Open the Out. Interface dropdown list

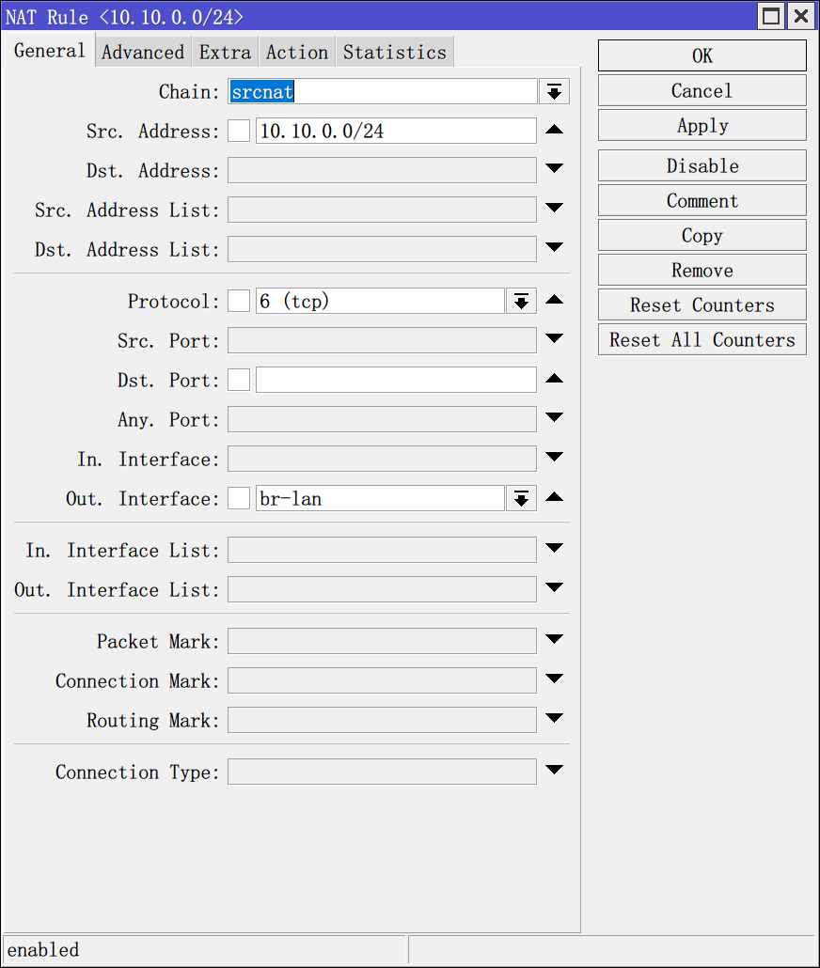[521, 499]
